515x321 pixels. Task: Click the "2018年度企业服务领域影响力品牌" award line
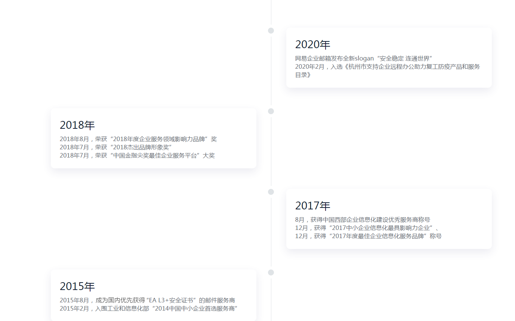[x=138, y=139]
